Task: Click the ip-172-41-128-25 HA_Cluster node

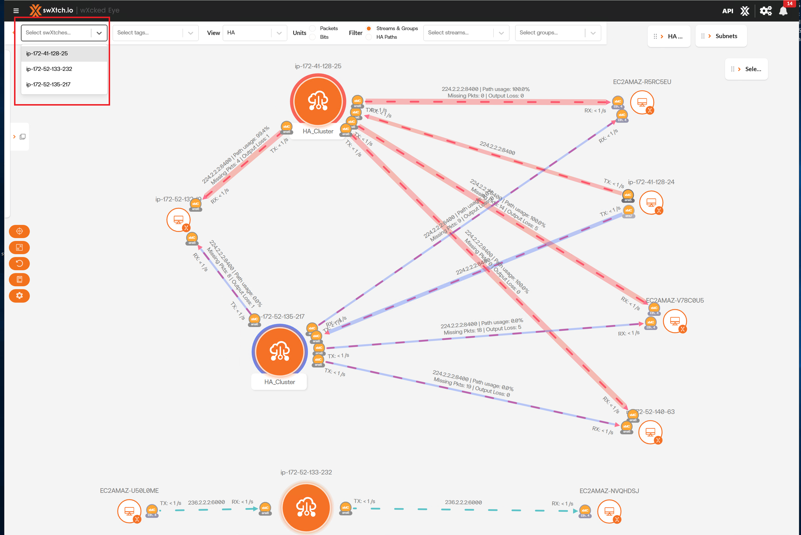Action: [318, 101]
